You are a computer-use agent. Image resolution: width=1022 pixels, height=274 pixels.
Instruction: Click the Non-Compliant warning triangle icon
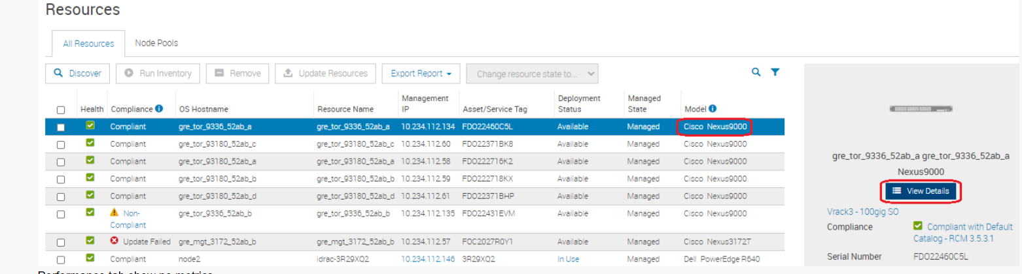pyautogui.click(x=115, y=213)
